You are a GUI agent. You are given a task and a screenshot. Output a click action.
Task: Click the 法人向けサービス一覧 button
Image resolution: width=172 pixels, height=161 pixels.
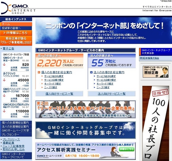click(112, 94)
